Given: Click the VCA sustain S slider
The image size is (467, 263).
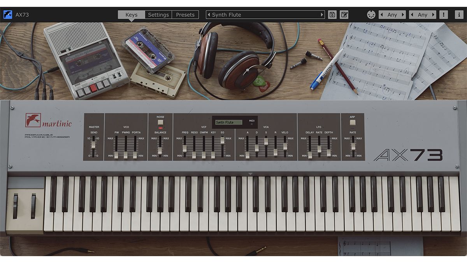Looking at the screenshot, I should point(266,147).
